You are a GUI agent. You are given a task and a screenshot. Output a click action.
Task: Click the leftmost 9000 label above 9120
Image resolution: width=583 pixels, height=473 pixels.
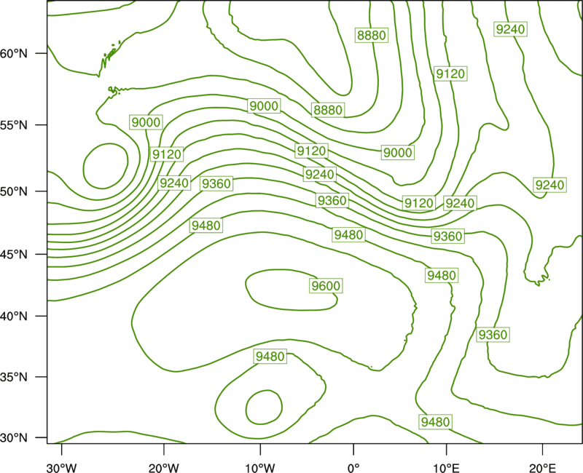(x=146, y=122)
